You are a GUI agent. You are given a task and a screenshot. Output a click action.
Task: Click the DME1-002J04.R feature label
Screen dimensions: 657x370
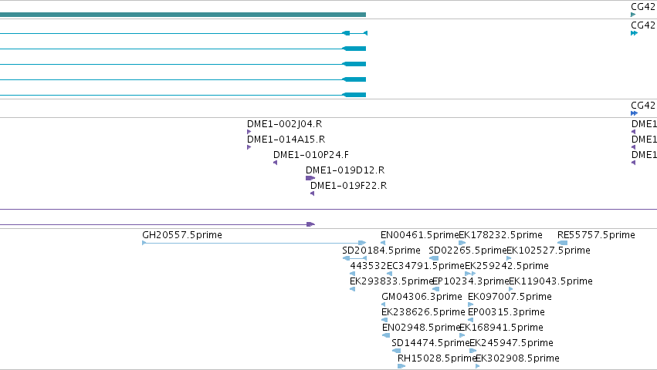[x=285, y=124]
